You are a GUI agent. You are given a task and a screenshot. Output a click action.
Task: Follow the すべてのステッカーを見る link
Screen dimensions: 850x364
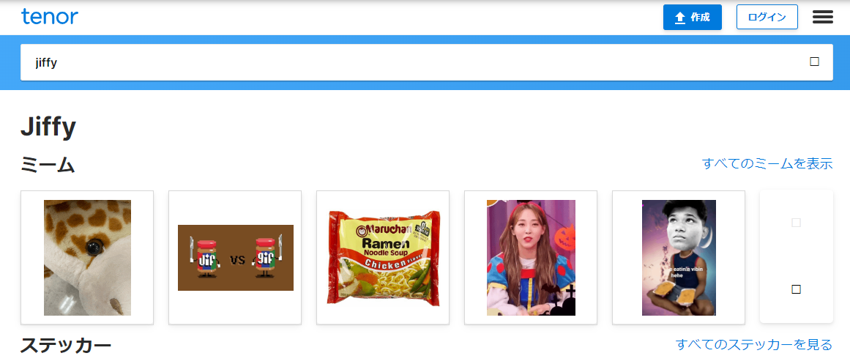tap(754, 344)
